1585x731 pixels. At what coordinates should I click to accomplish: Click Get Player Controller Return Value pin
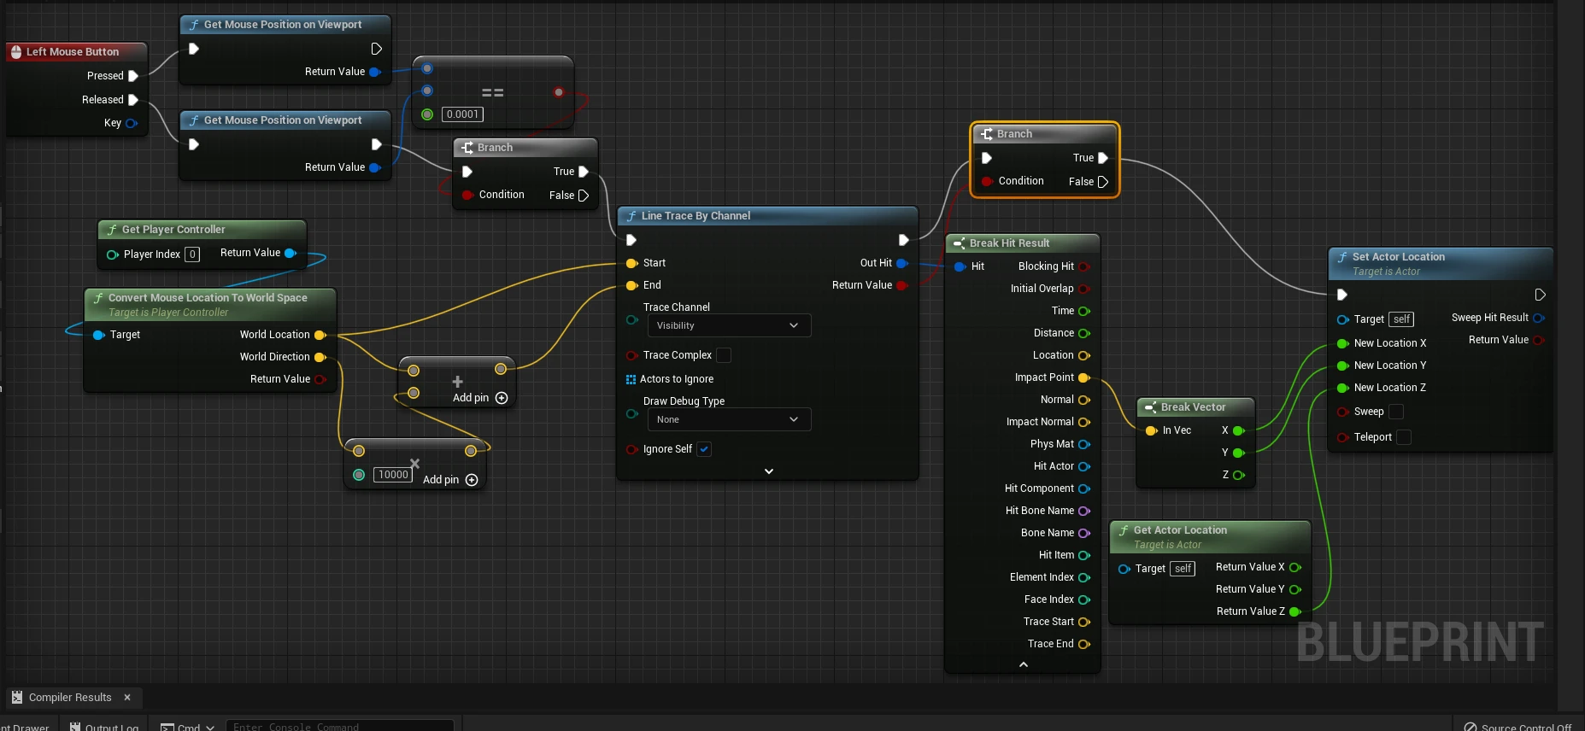coord(291,253)
